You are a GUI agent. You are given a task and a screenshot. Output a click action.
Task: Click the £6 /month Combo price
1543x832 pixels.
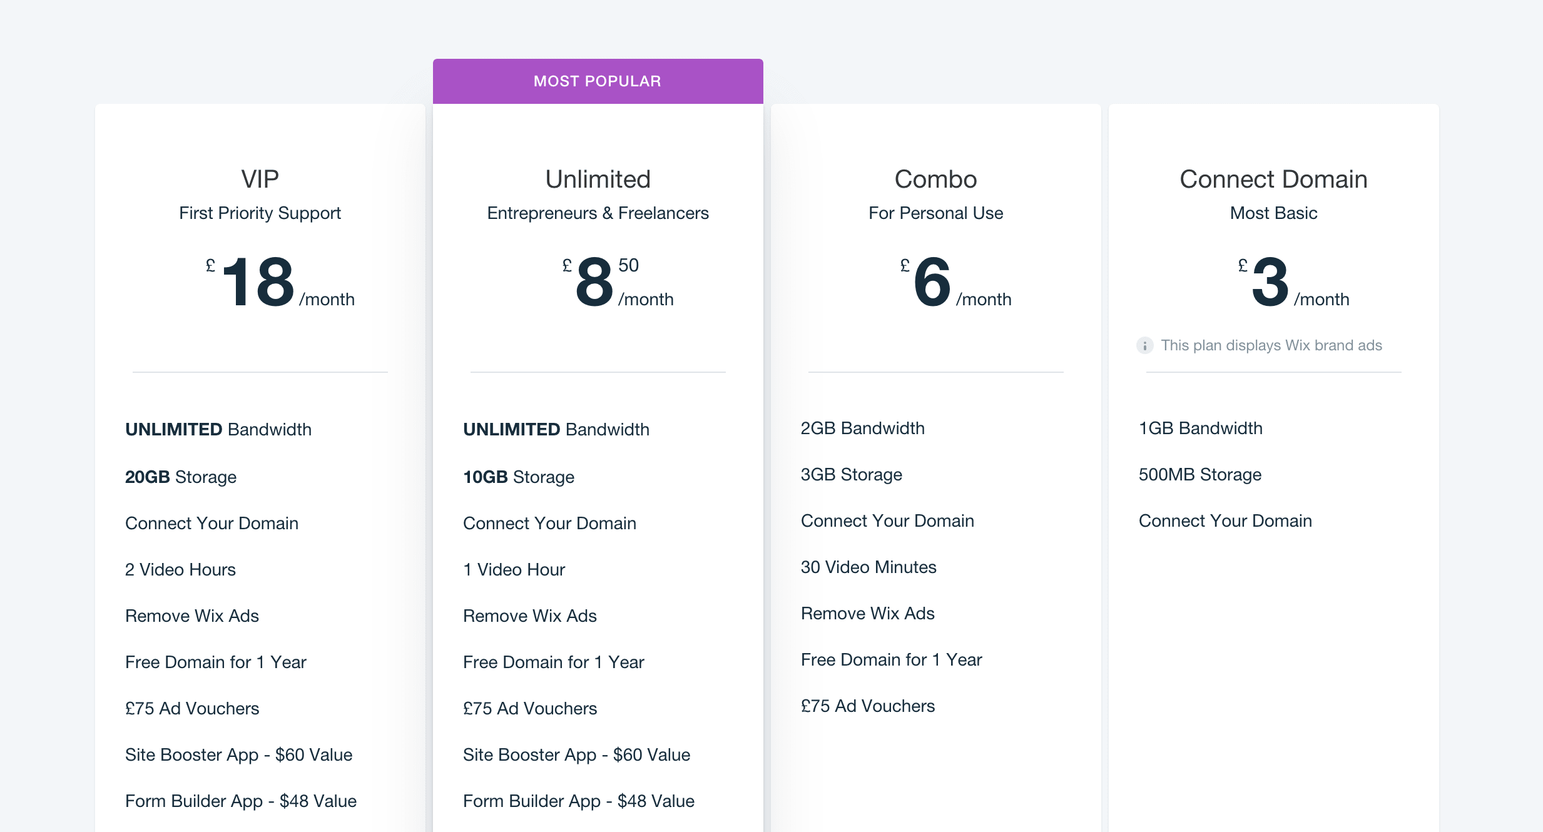pos(956,282)
